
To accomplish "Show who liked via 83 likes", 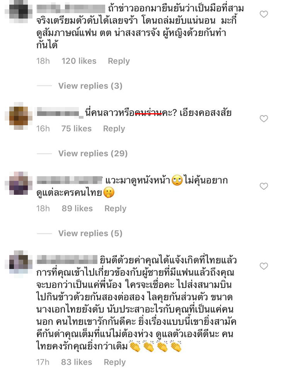I will [x=77, y=362].
